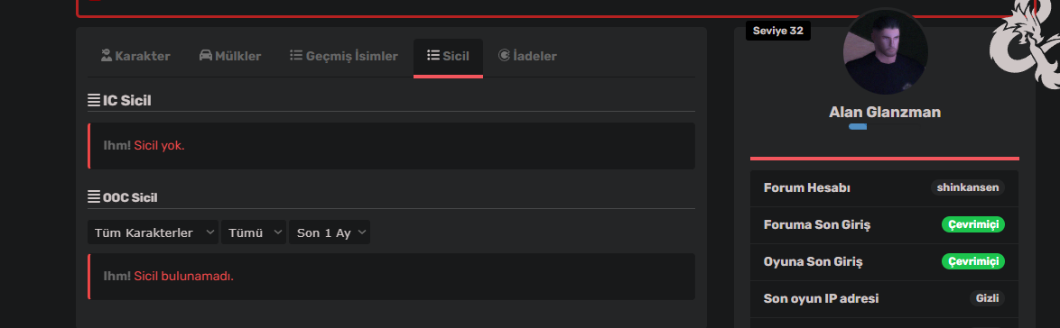Switch to the Mülkler tab

point(230,56)
